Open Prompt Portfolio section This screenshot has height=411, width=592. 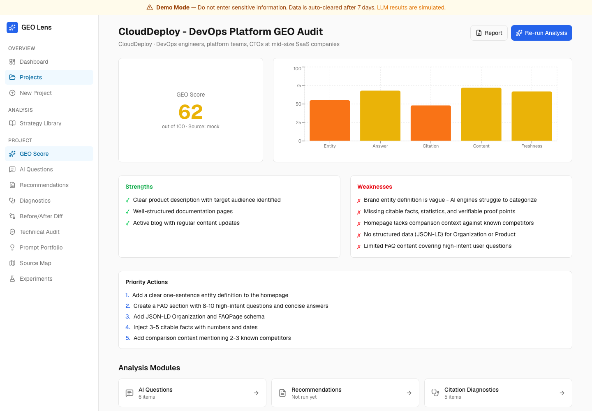pyautogui.click(x=49, y=247)
